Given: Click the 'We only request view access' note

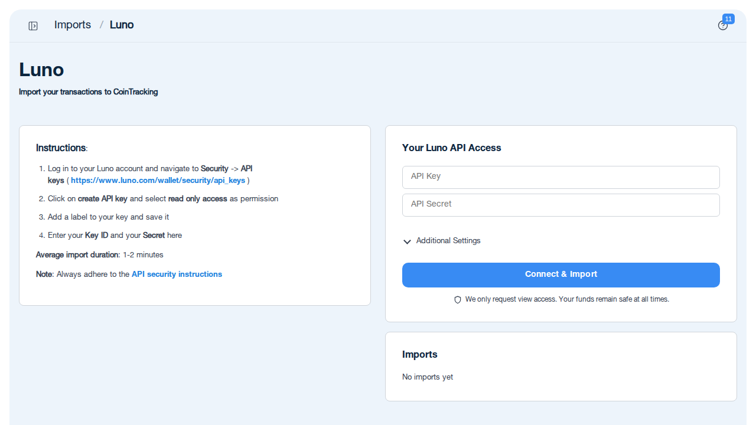Looking at the screenshot, I should pos(567,300).
